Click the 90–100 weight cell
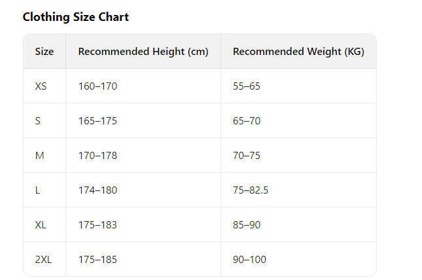 click(249, 259)
